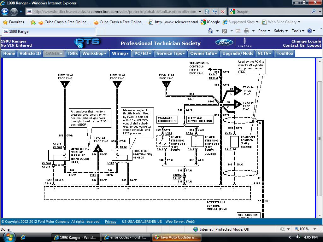Click the new tab button
The image size is (323, 242).
pyautogui.click(x=101, y=32)
